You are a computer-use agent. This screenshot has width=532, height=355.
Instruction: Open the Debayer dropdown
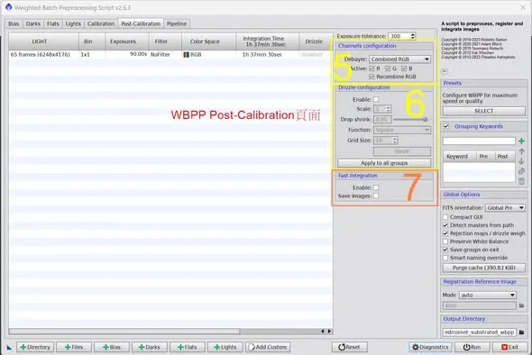(399, 59)
